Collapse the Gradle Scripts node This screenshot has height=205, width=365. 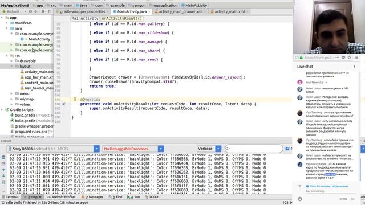point(2,110)
